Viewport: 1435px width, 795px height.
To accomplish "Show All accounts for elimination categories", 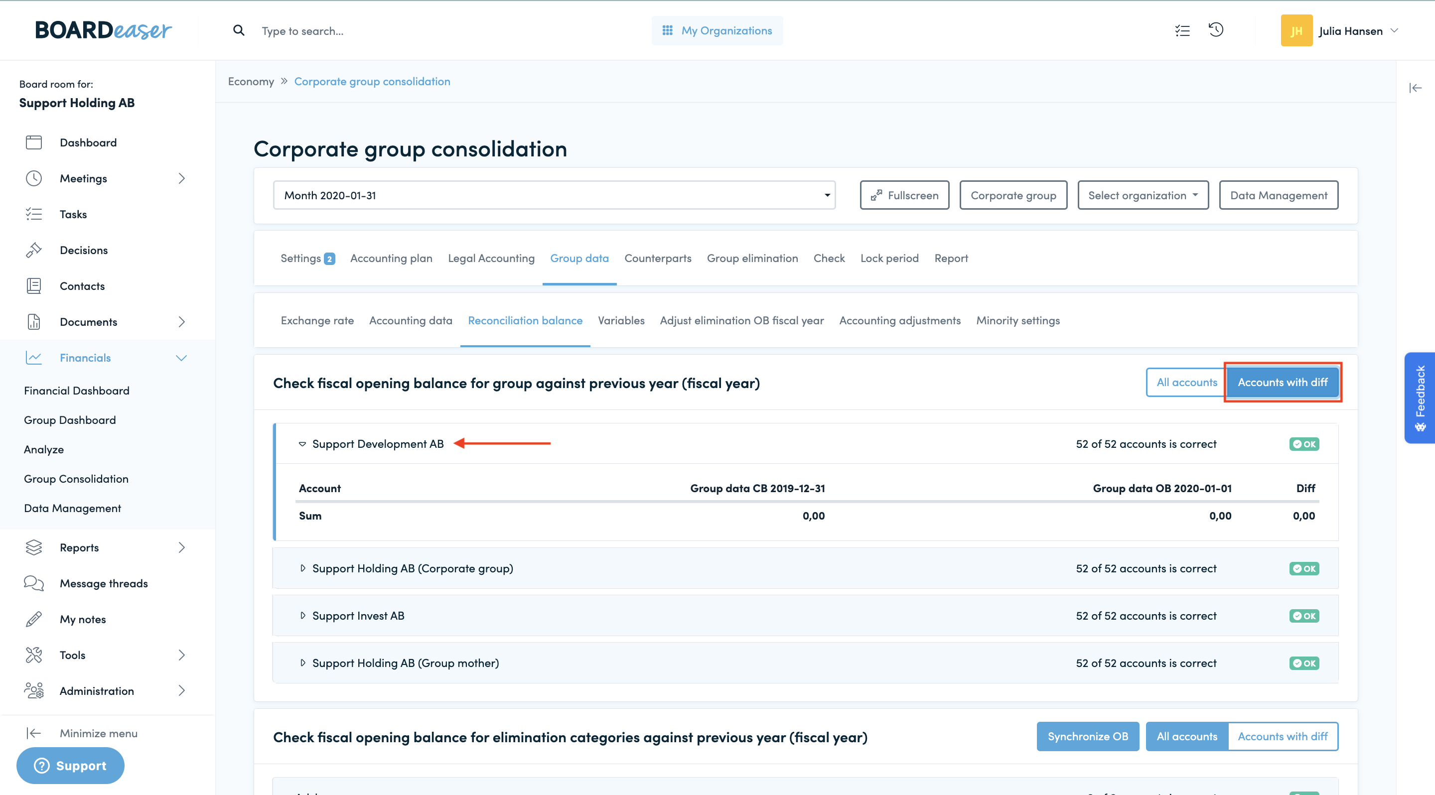I will point(1186,736).
